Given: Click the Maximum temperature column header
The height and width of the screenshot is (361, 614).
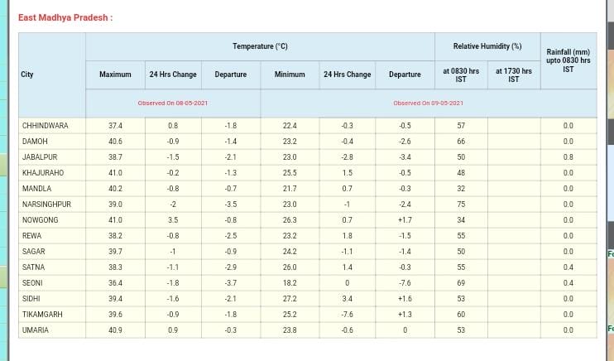Looking at the screenshot, I should click(115, 75).
